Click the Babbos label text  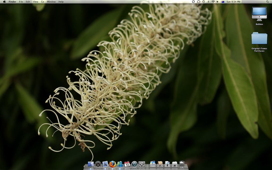[259, 24]
